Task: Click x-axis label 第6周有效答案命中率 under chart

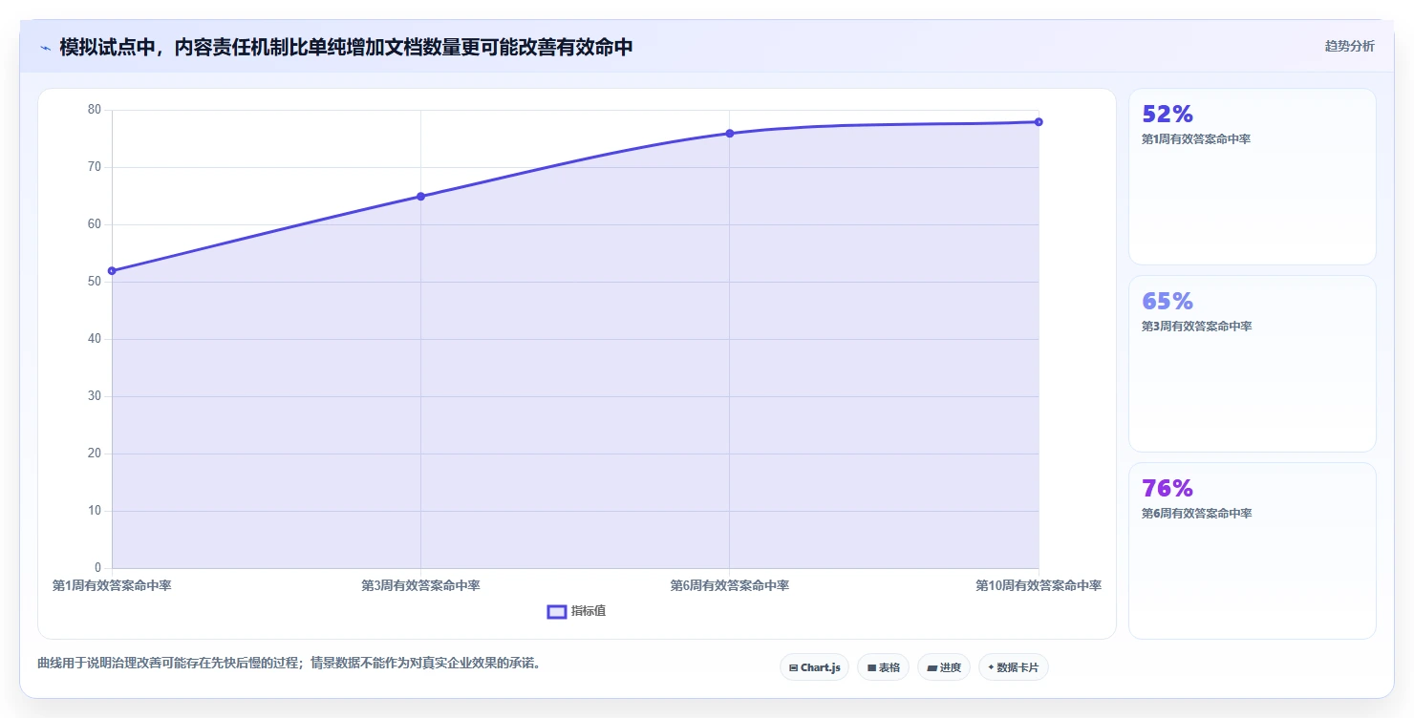Action: [x=729, y=585]
